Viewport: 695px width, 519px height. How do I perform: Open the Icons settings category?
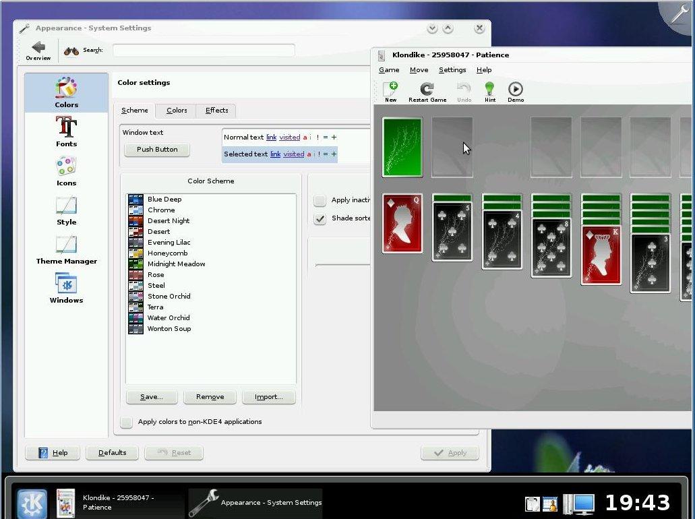(x=67, y=171)
